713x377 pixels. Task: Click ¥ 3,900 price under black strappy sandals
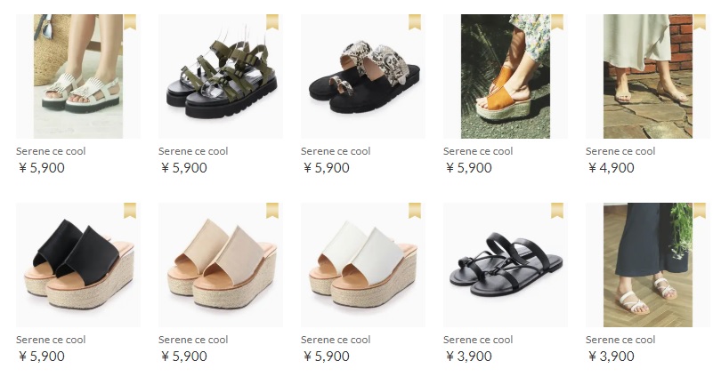[x=468, y=357]
